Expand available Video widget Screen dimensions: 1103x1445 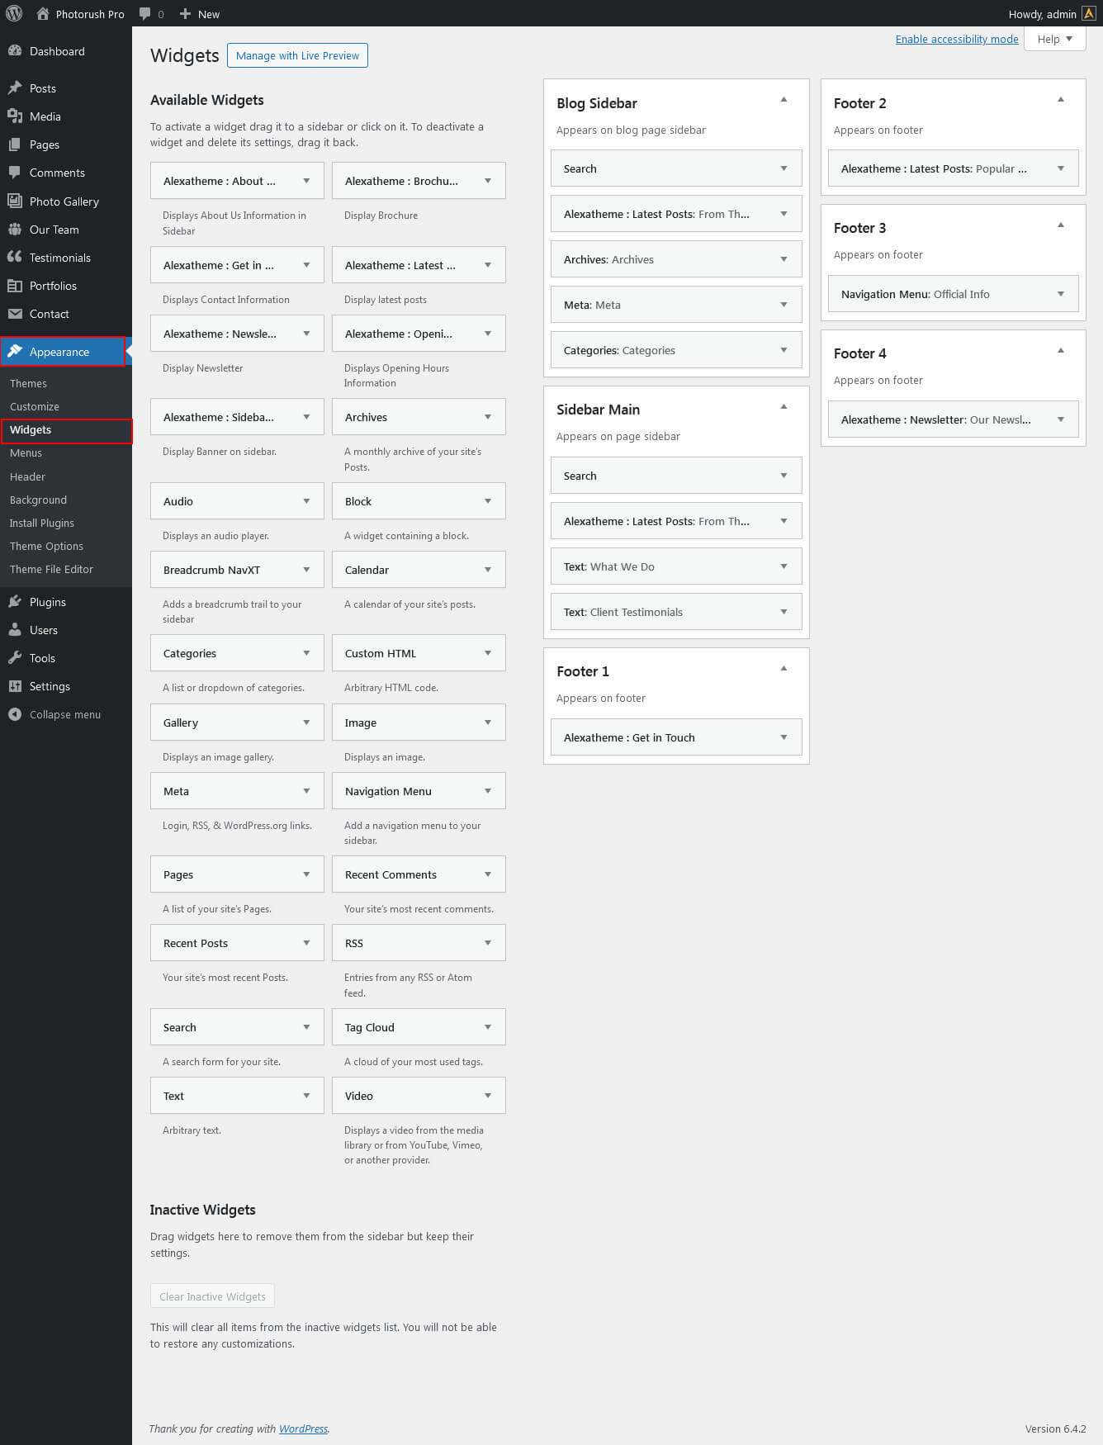[488, 1096]
